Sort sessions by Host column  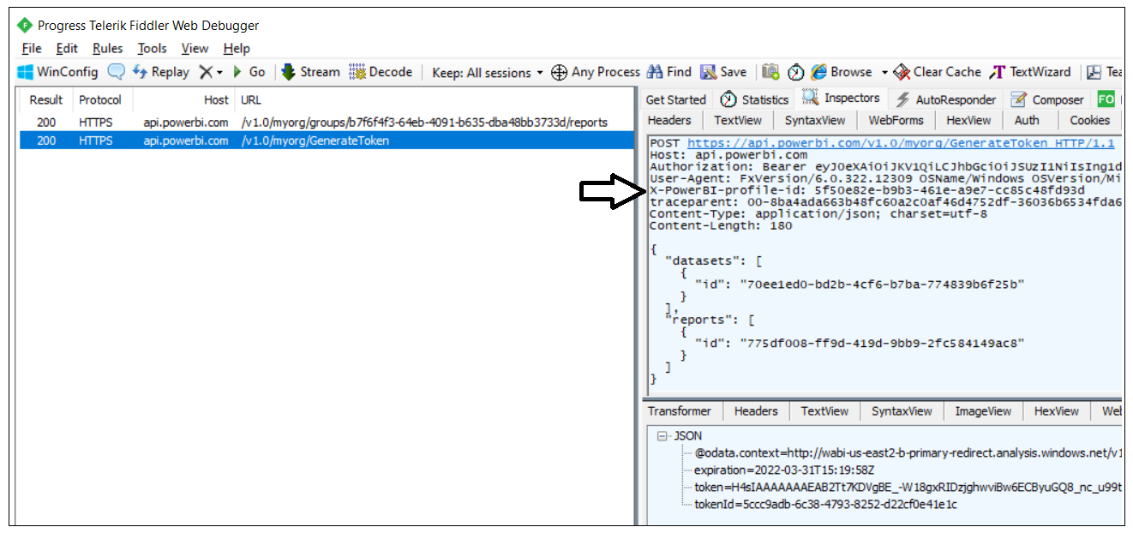[x=183, y=100]
